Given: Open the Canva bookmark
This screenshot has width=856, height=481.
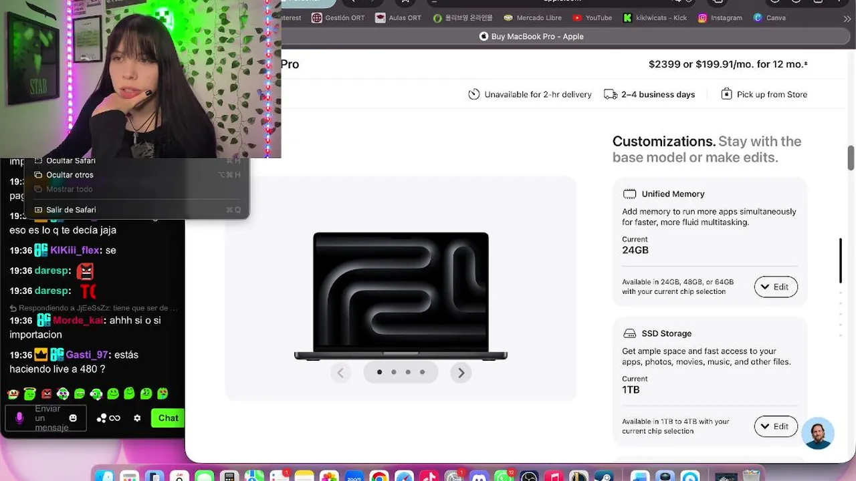Looking at the screenshot, I should pyautogui.click(x=769, y=18).
